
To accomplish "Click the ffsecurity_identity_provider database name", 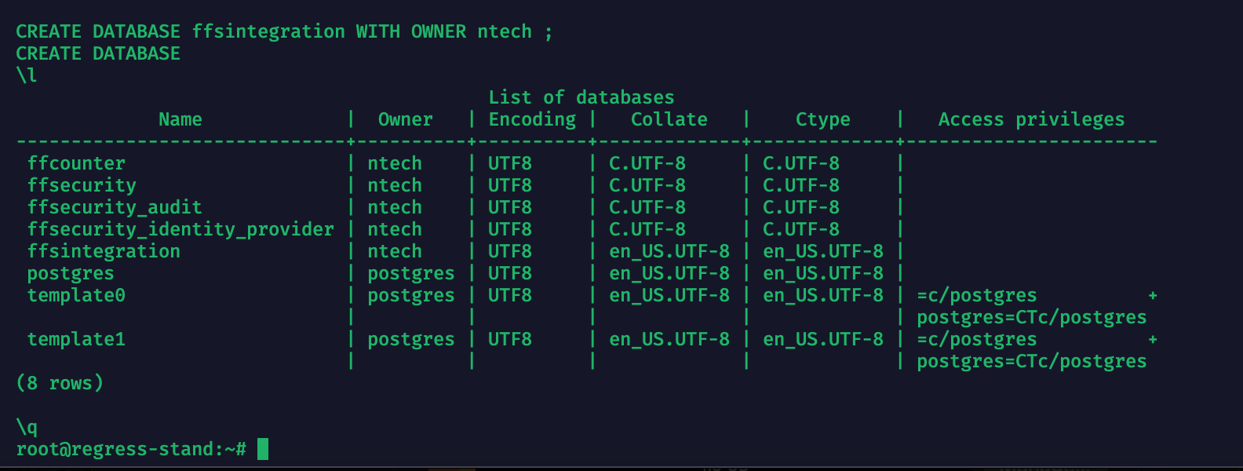I will [180, 229].
